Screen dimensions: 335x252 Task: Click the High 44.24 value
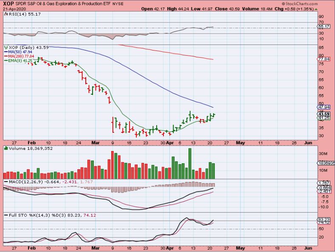[178, 9]
